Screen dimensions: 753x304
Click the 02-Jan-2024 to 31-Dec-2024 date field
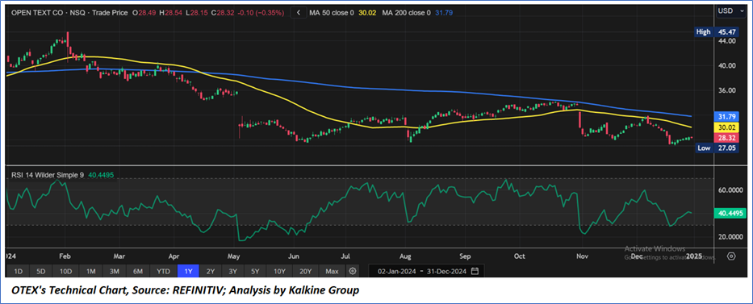coord(426,272)
